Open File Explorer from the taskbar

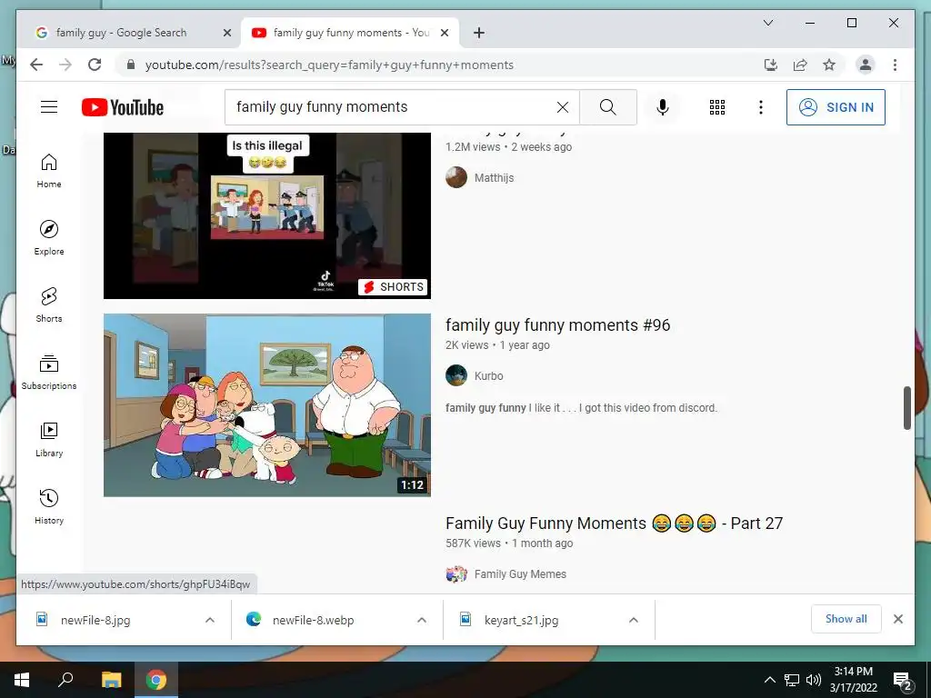[x=111, y=680]
